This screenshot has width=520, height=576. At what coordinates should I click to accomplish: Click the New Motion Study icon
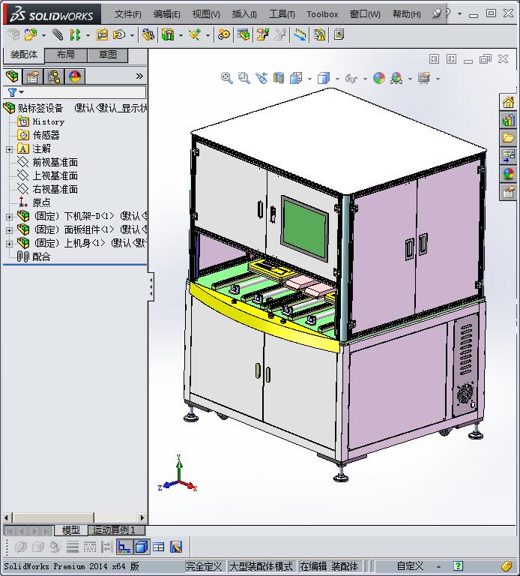click(224, 35)
